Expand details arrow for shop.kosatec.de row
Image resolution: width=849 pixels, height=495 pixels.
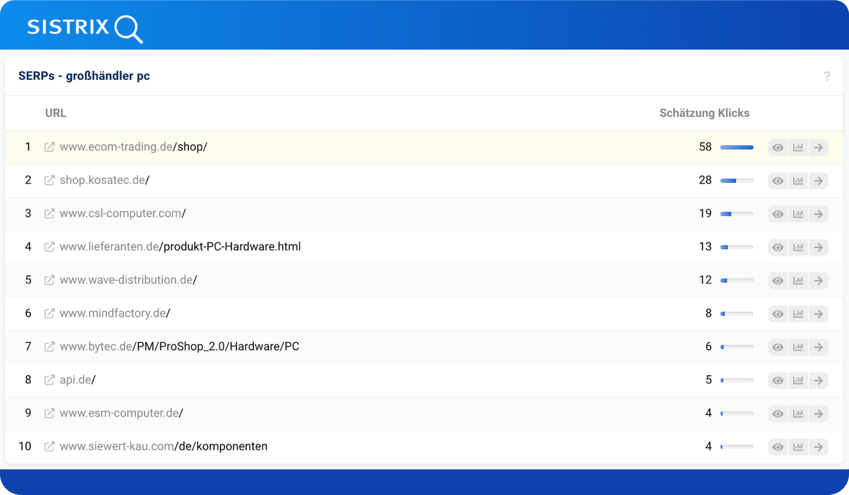[x=818, y=181]
